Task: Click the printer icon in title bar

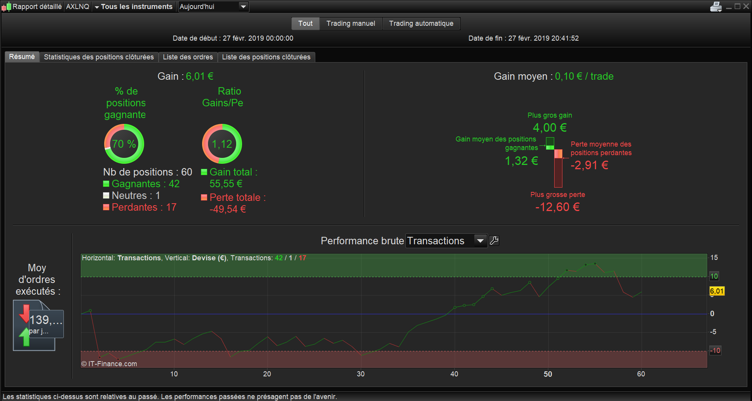Action: click(716, 7)
